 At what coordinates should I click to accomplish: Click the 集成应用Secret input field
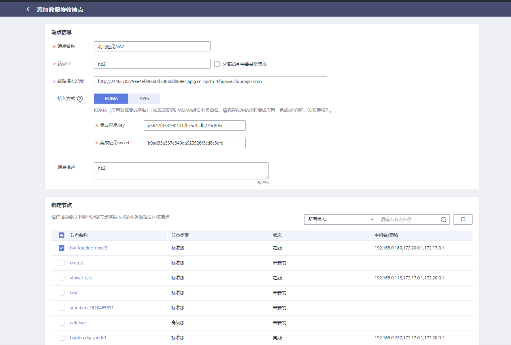tap(195, 143)
